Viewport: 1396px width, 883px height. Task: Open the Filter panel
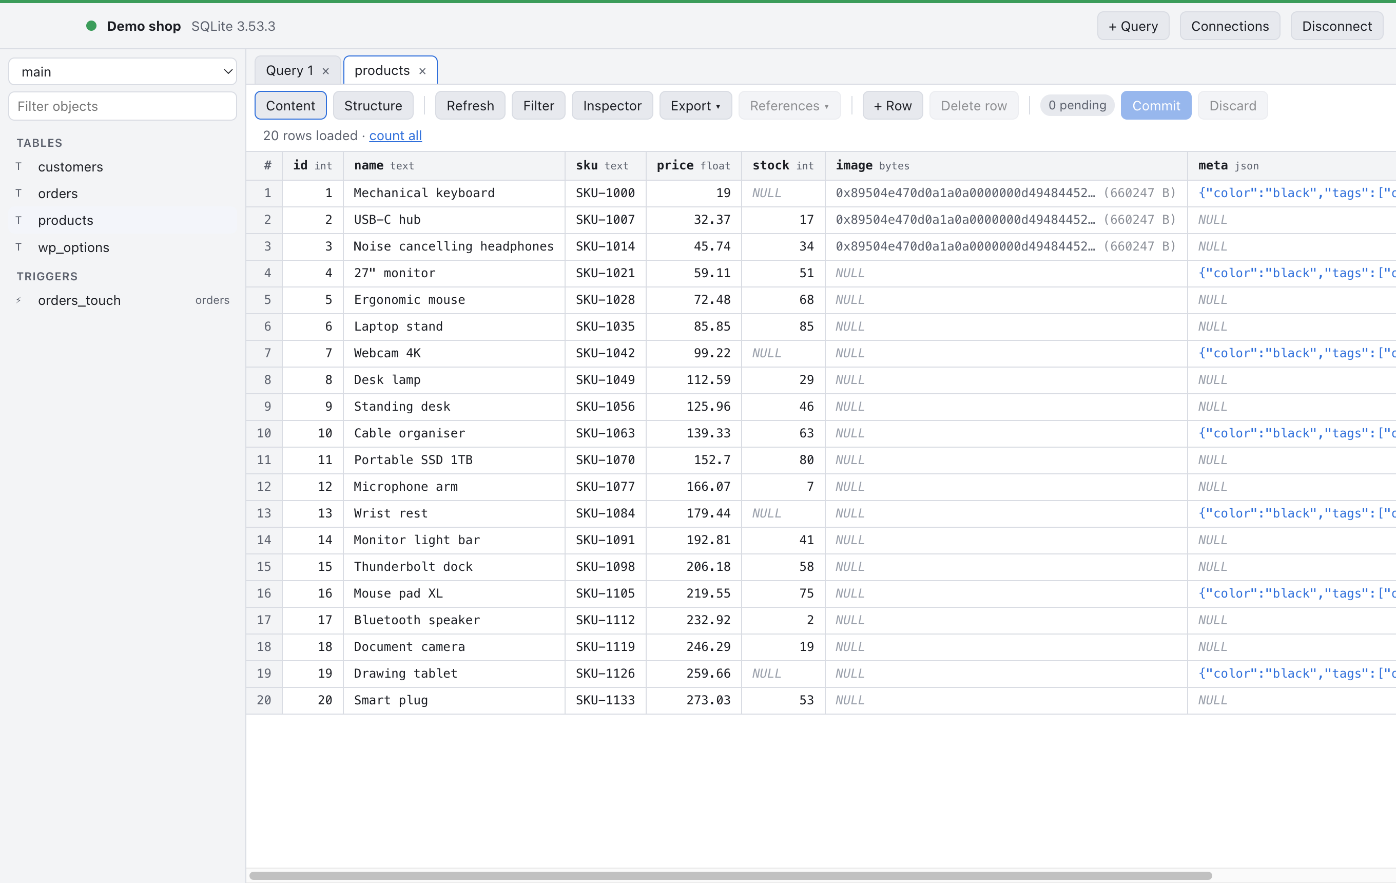[x=538, y=106]
